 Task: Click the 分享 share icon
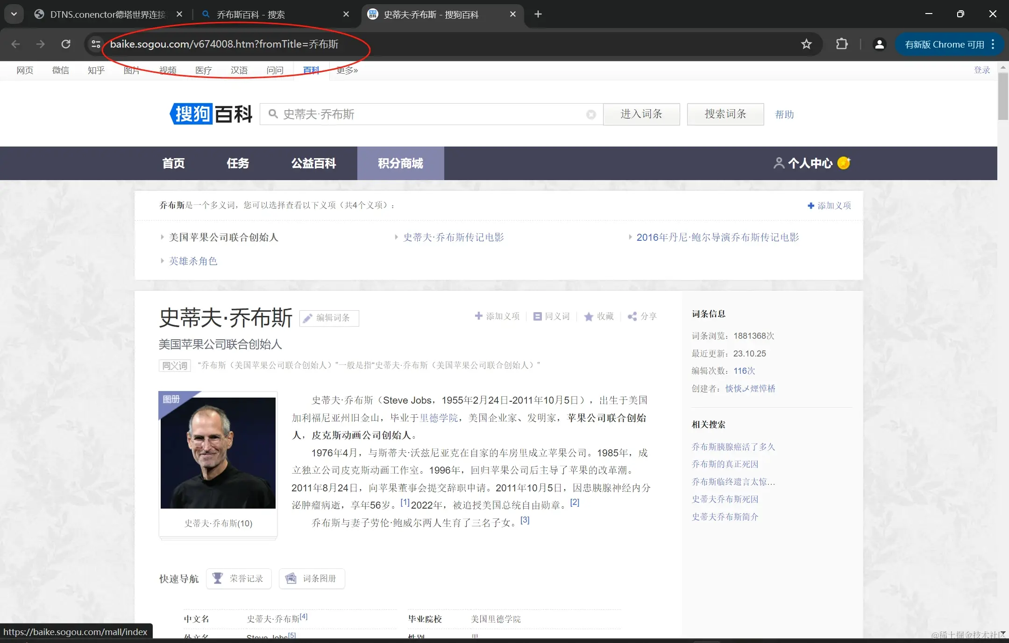[632, 316]
